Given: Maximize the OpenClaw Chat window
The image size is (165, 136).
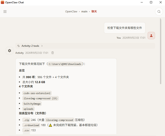Looking at the screenshot, I should pyautogui.click(x=151, y=2).
